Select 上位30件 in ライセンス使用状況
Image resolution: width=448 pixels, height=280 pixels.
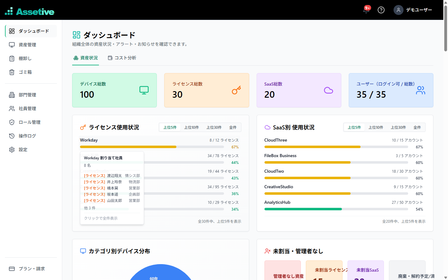(214, 128)
